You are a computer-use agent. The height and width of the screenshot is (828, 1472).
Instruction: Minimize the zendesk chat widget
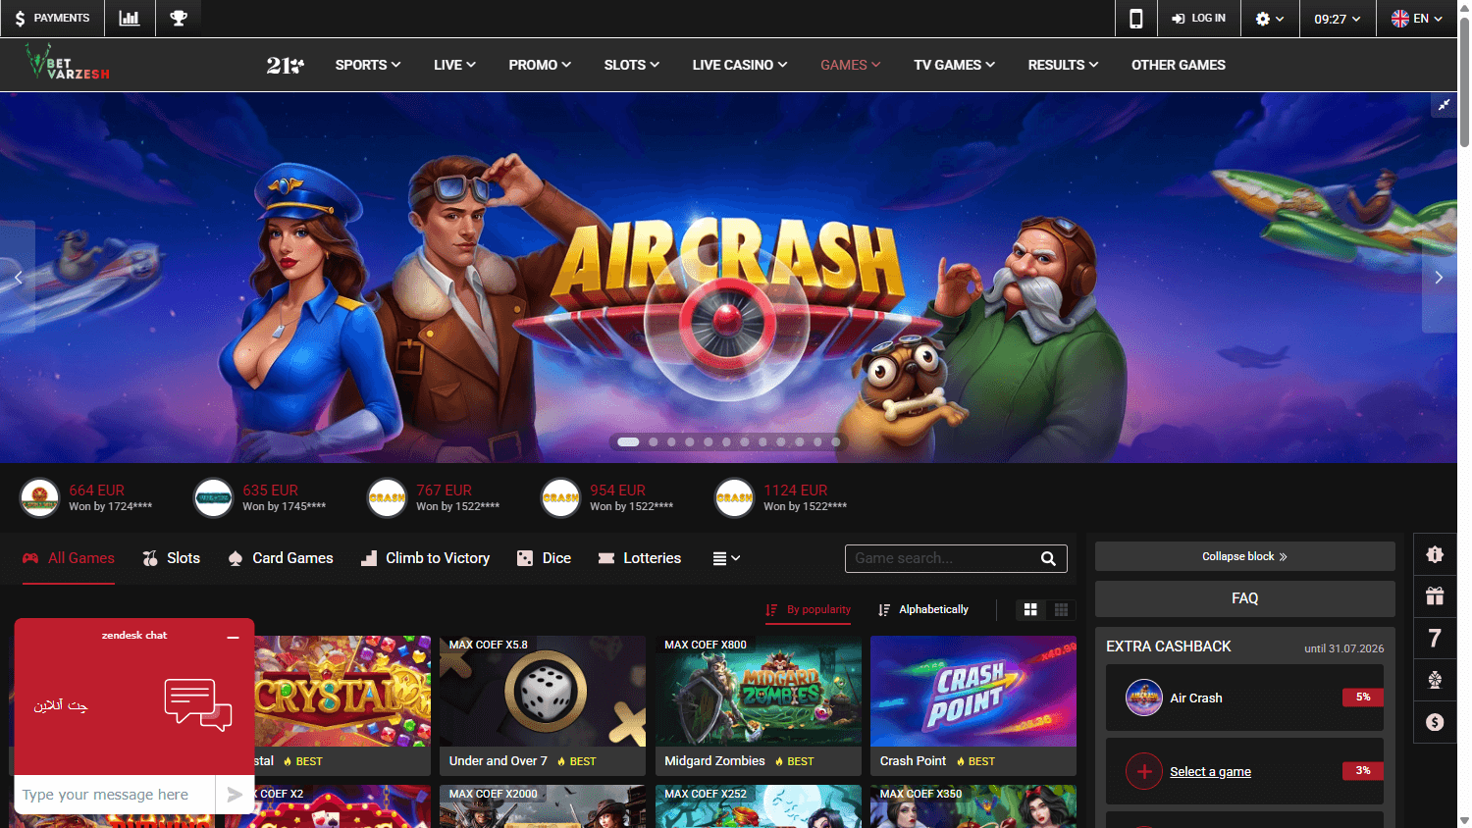[233, 637]
